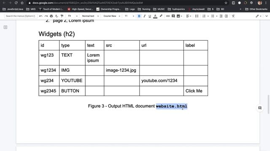
Task: Add a comment from the toolbar
Action: tap(173, 16)
